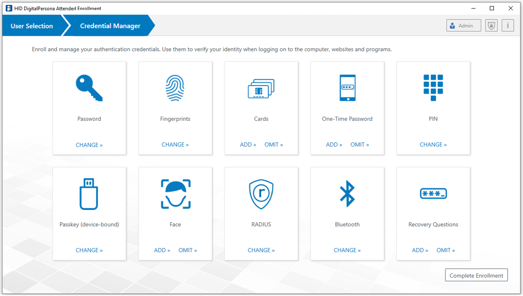
Task: Select the Fingerprints icon tile
Action: (x=175, y=88)
